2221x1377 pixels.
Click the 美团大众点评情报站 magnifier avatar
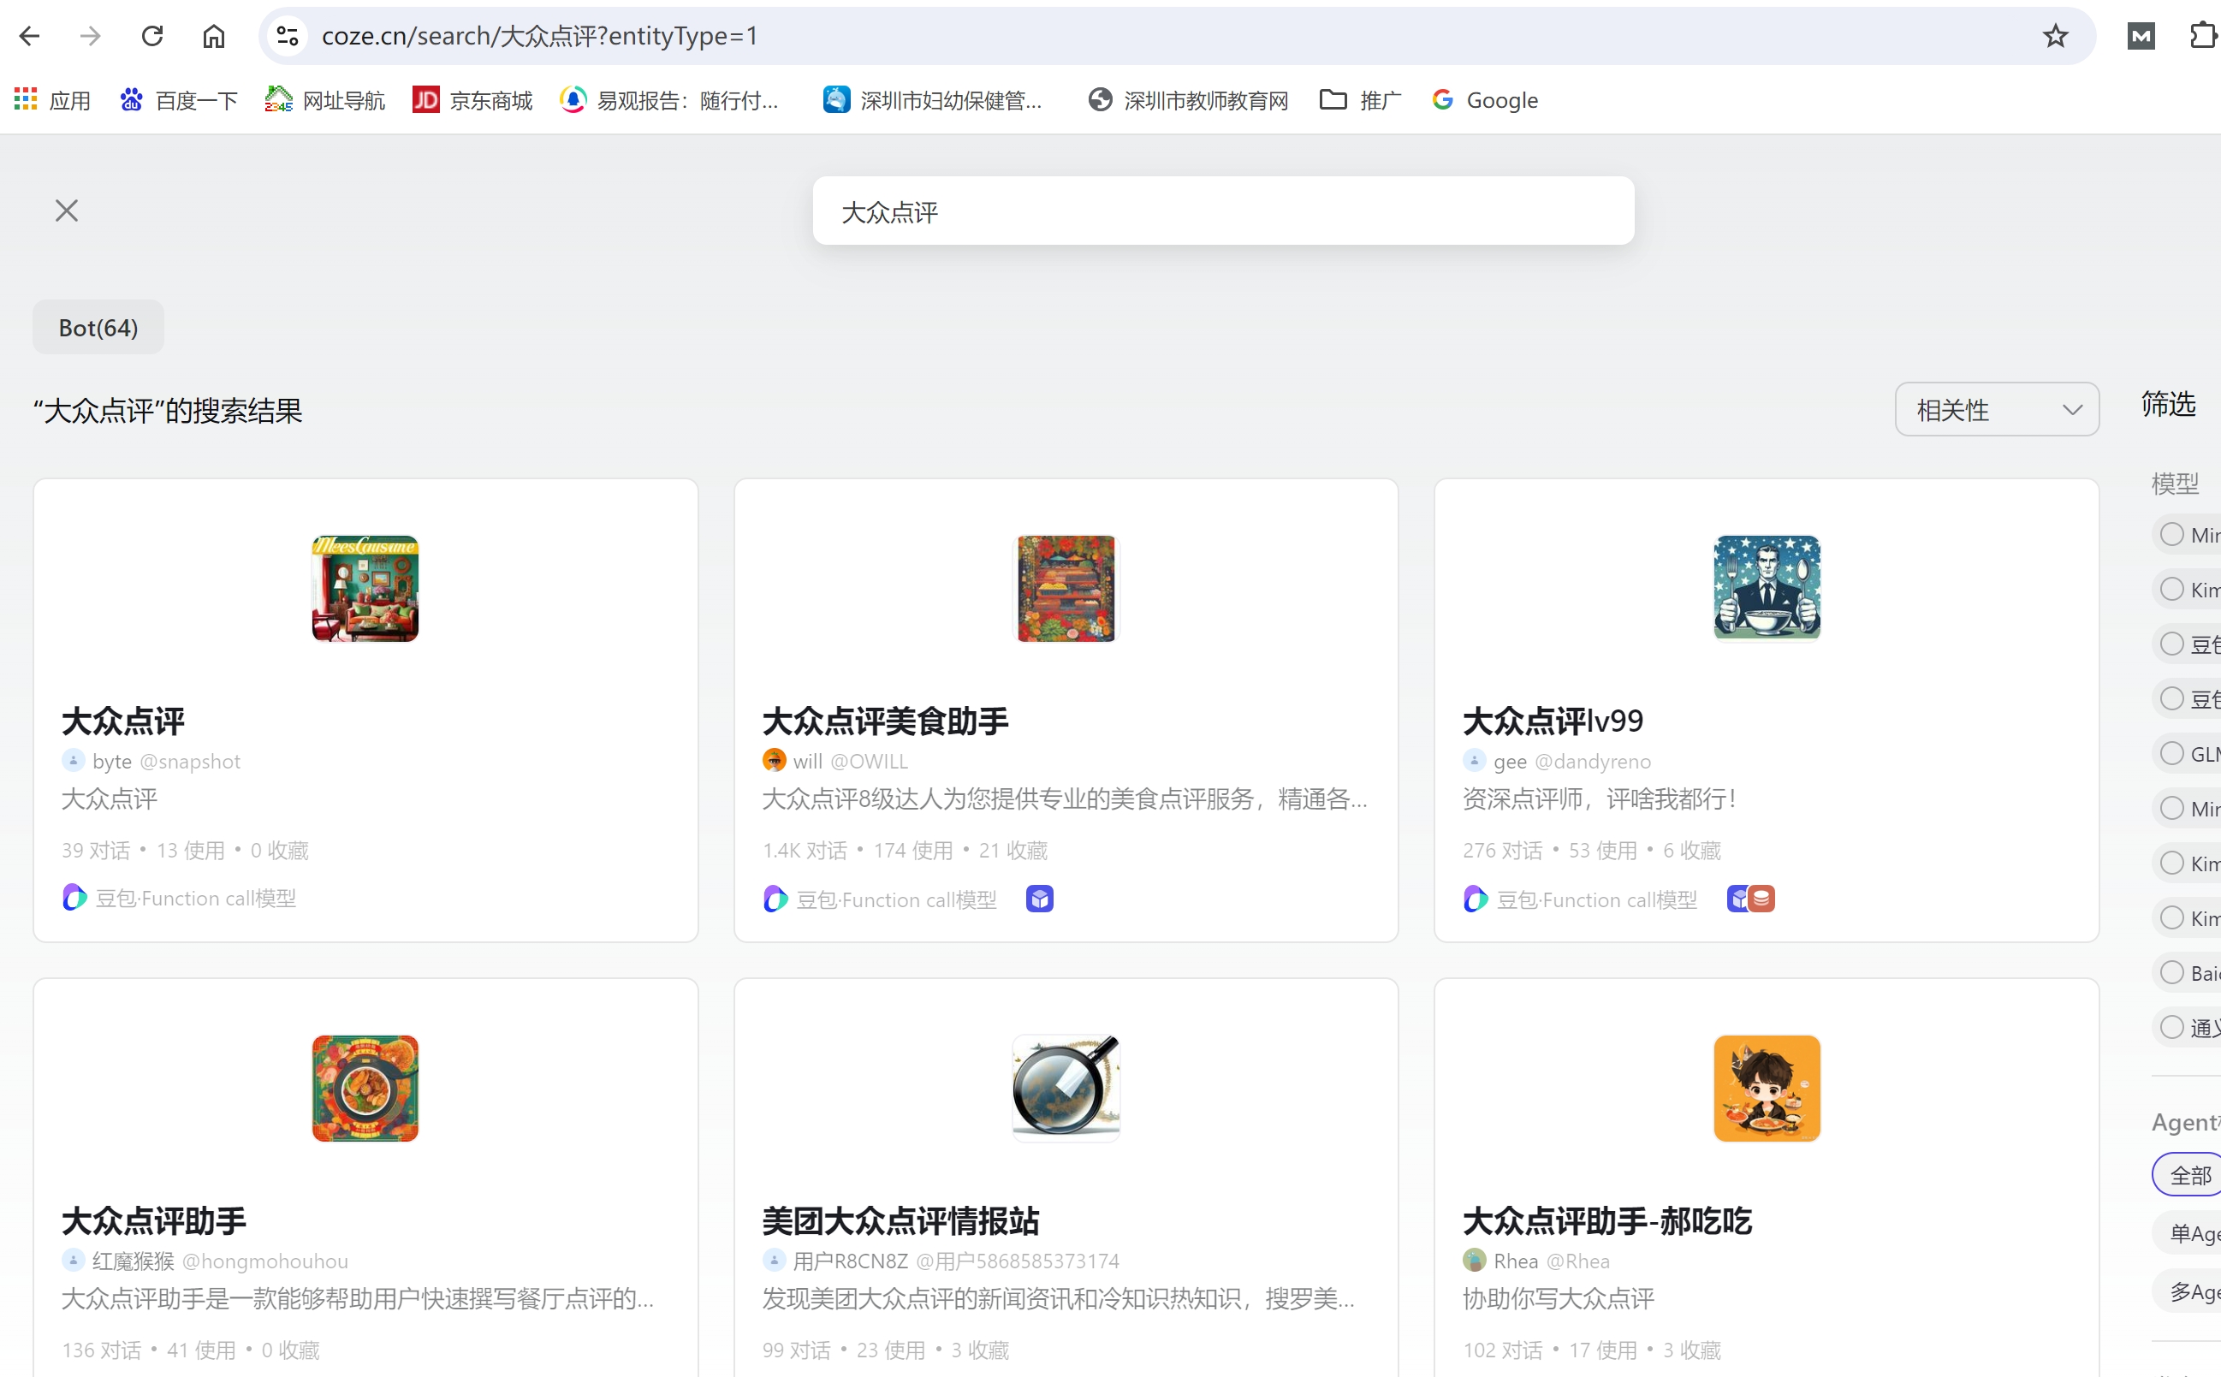tap(1066, 1089)
